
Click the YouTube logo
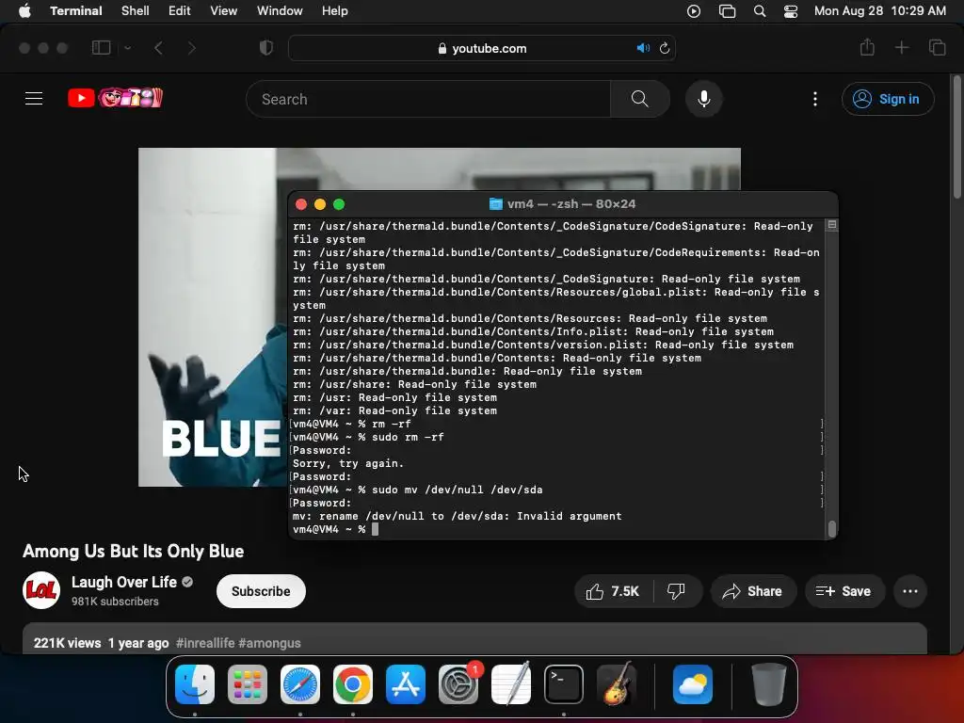(x=115, y=98)
